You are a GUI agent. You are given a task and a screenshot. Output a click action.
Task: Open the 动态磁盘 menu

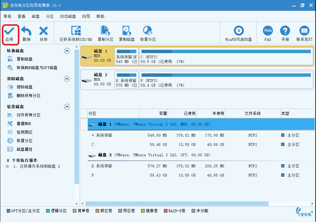click(x=68, y=16)
